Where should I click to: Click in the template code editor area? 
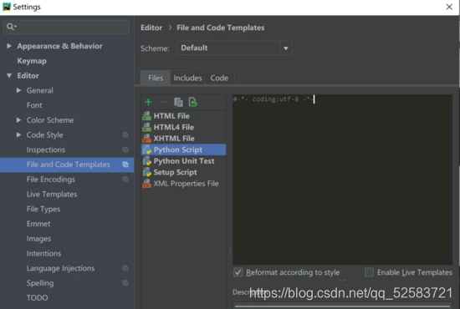(342, 180)
